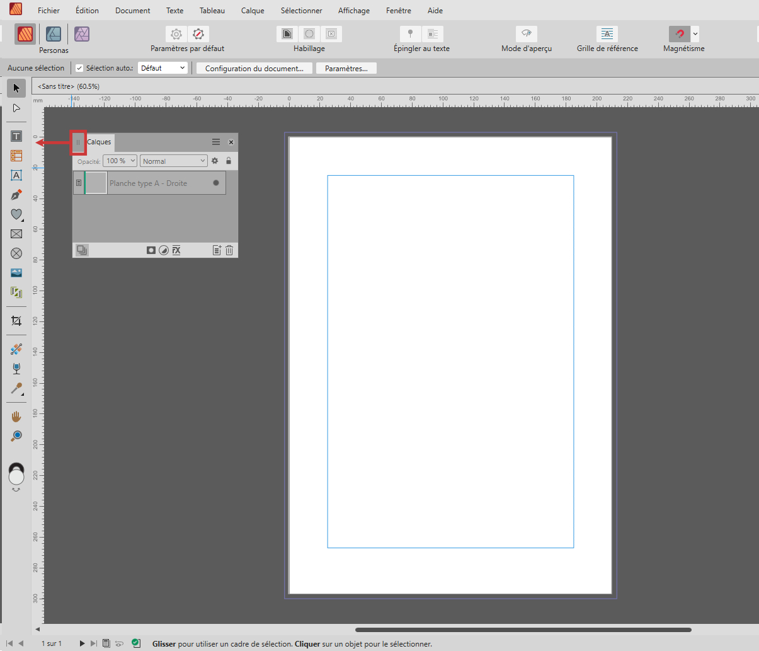759x651 pixels.
Task: Select Planche type A - Droite layer
Action: [x=149, y=183]
